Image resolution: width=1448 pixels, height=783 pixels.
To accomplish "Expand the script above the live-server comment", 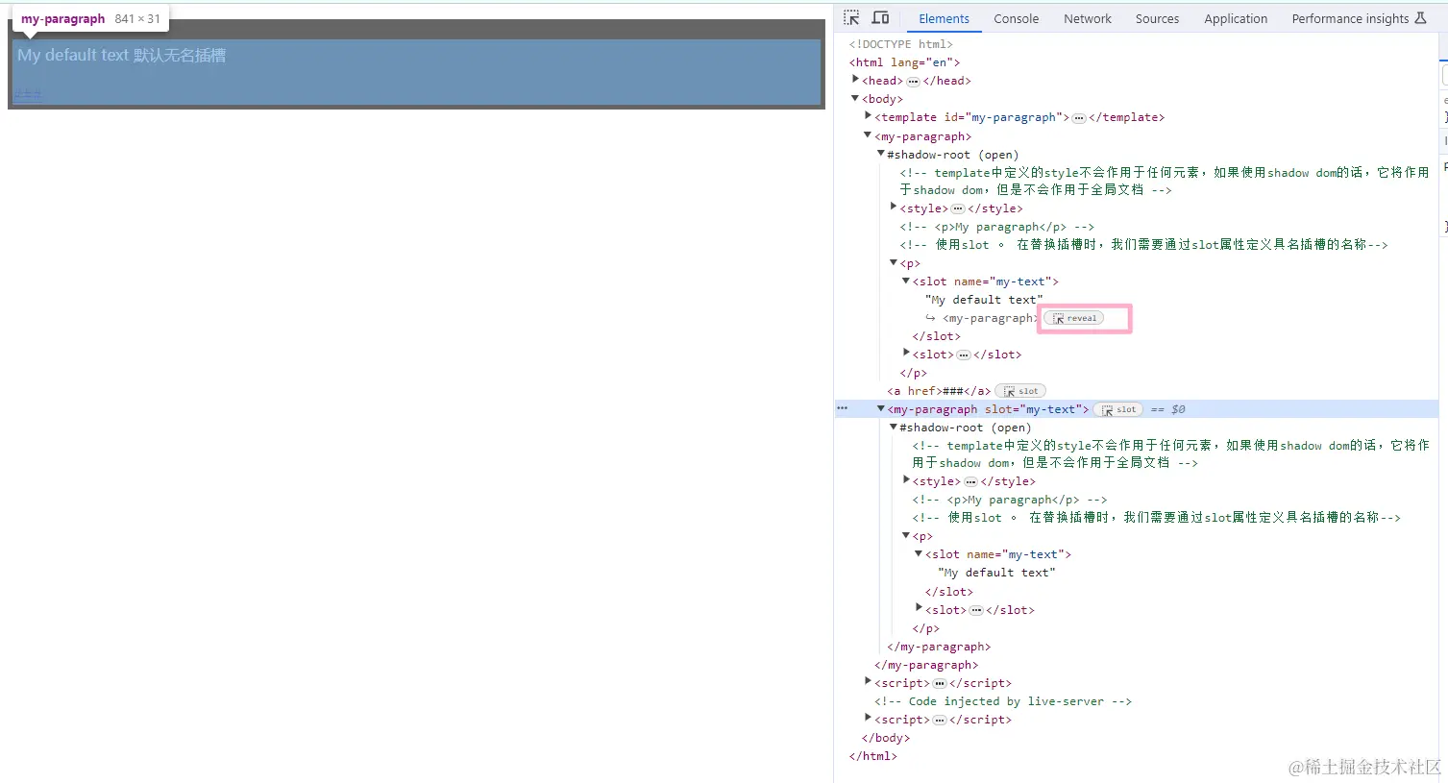I will pos(868,682).
